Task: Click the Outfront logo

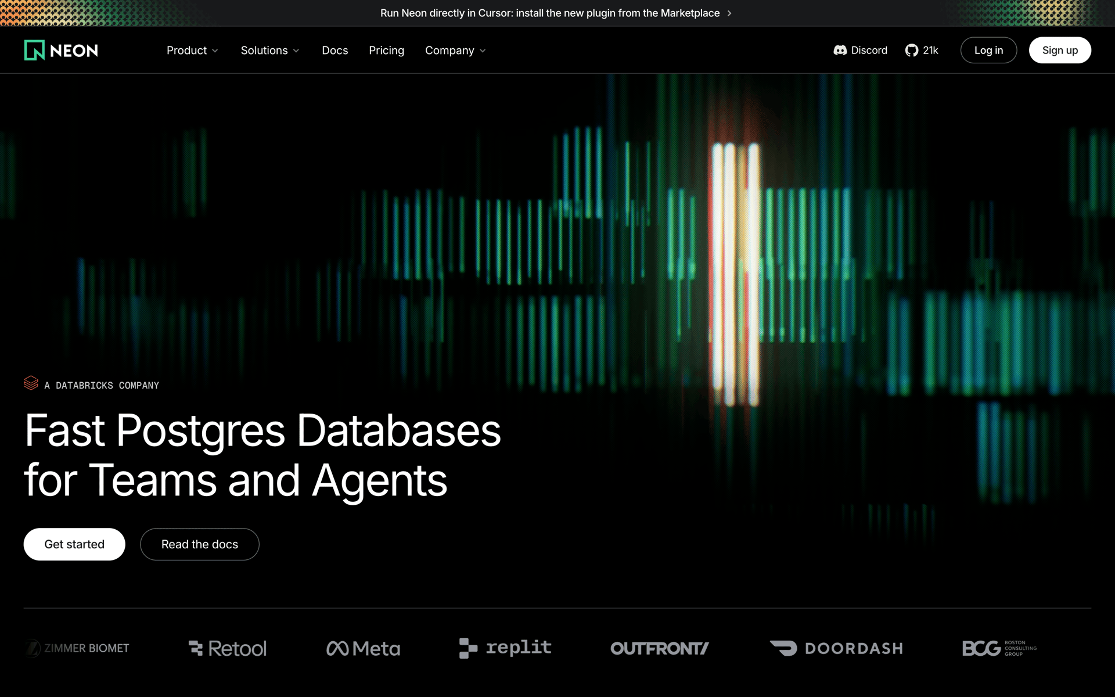Action: coord(660,648)
